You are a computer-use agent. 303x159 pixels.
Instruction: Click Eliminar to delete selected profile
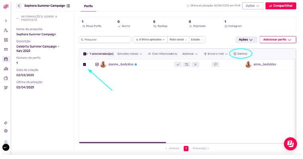[241, 54]
